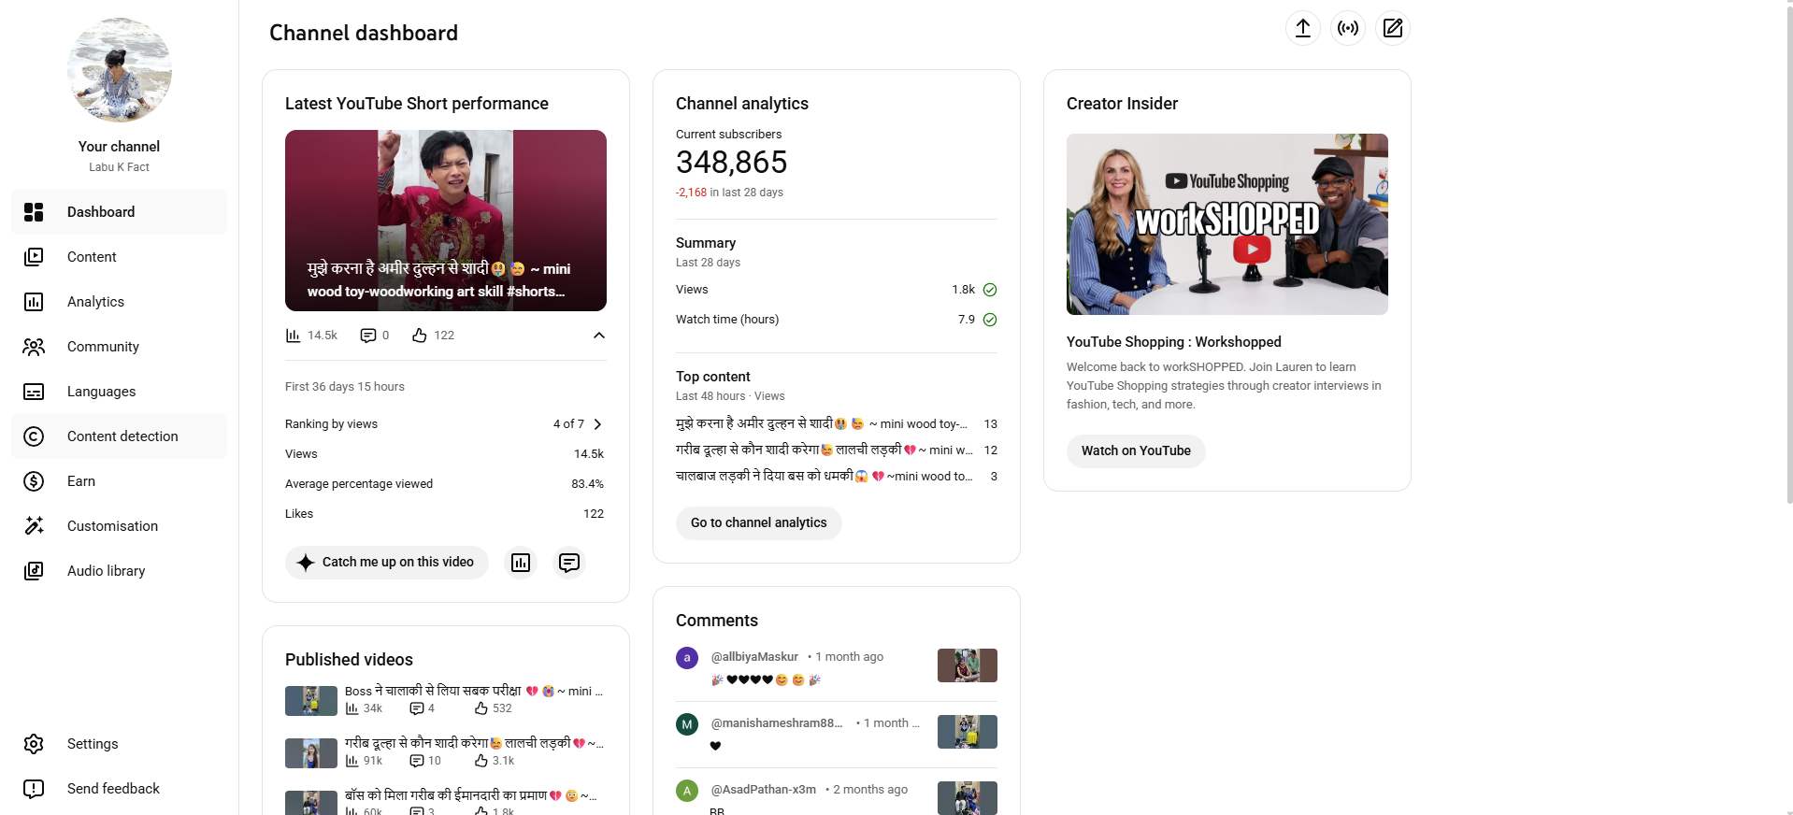Image resolution: width=1793 pixels, height=815 pixels.
Task: Click the Dashboard grid icon
Action: pyautogui.click(x=34, y=212)
